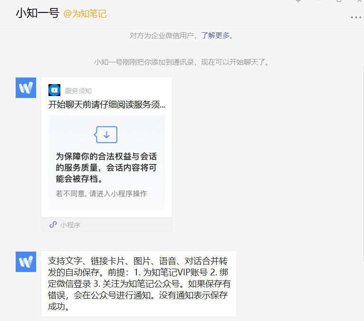364x321 pixels.
Task: Close the chat window
Action: (x=359, y=1)
